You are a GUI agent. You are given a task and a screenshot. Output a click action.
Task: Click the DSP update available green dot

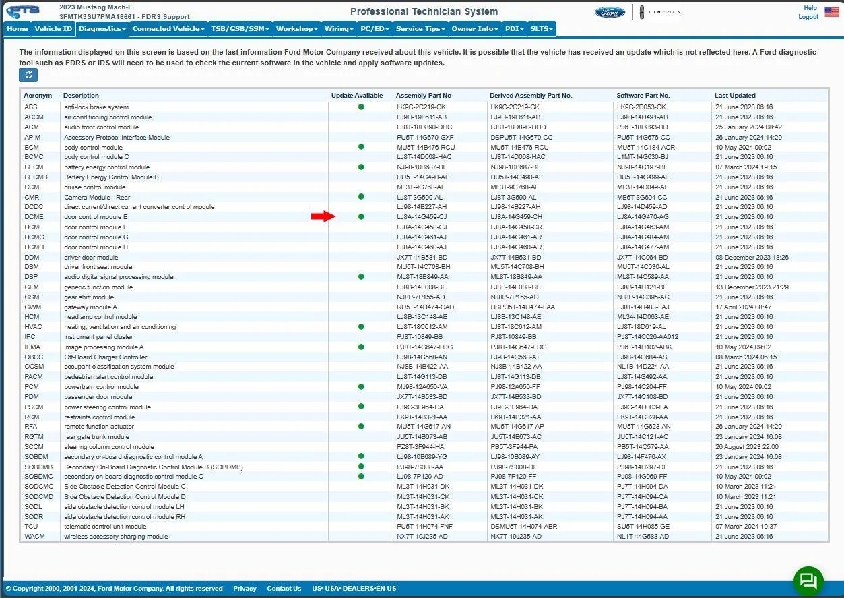[361, 276]
